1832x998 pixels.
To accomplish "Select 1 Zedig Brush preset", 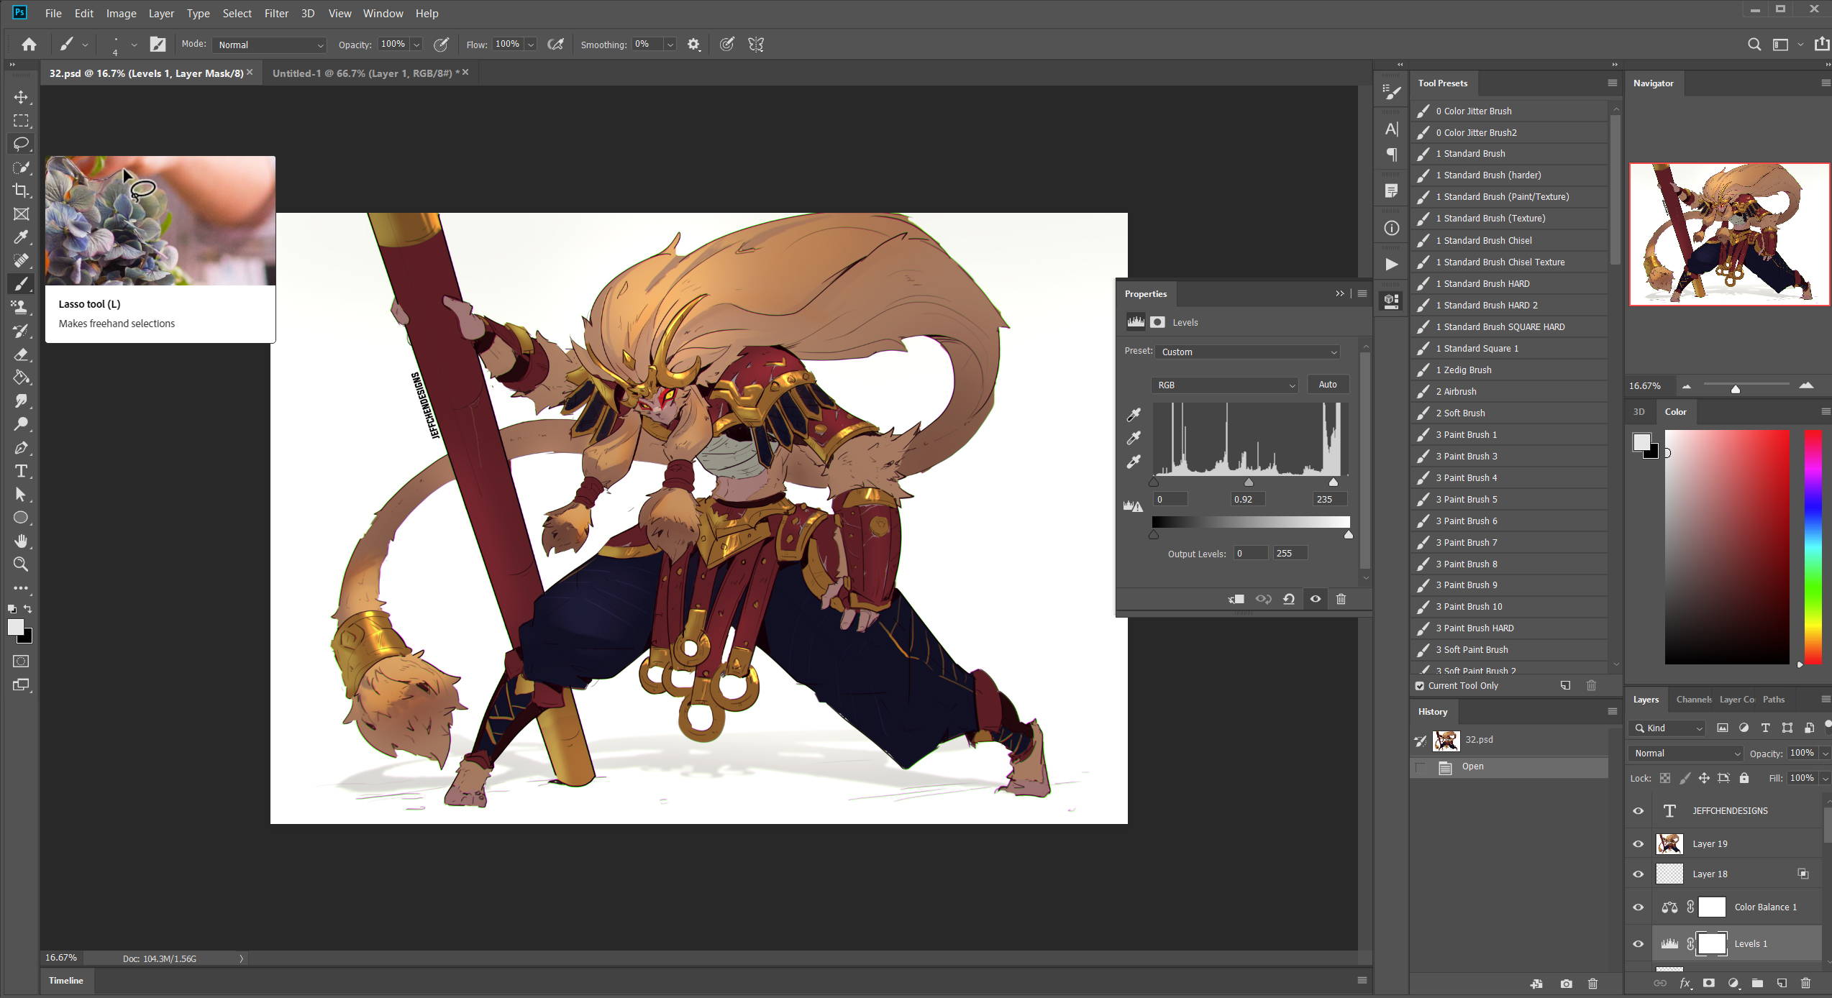I will (1508, 370).
